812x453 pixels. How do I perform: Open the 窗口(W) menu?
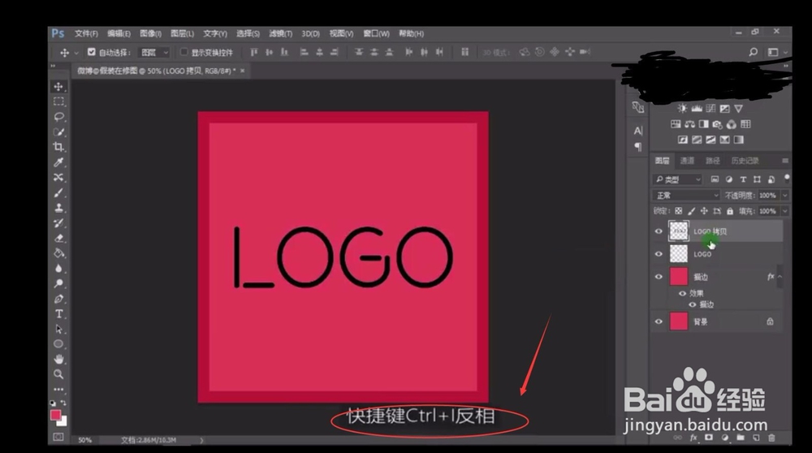tap(376, 33)
